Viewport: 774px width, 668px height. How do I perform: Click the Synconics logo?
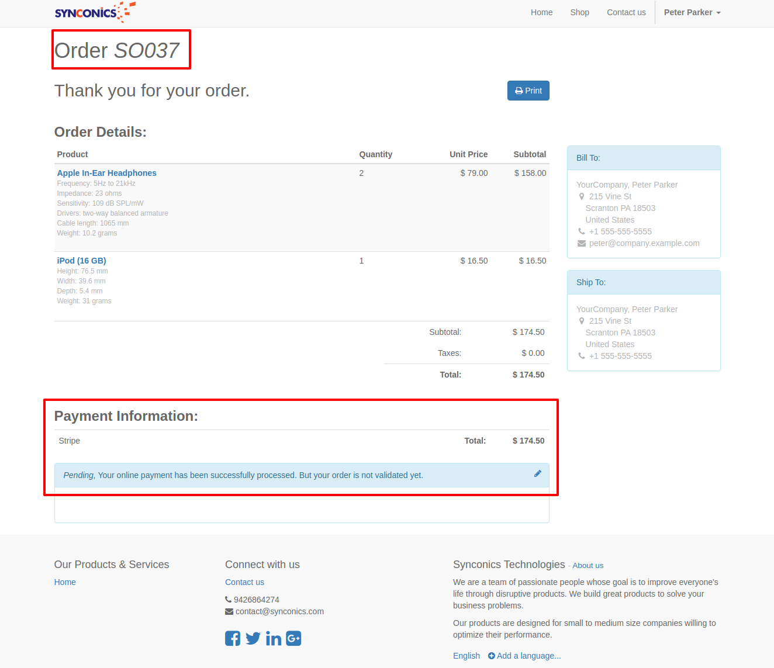[95, 12]
